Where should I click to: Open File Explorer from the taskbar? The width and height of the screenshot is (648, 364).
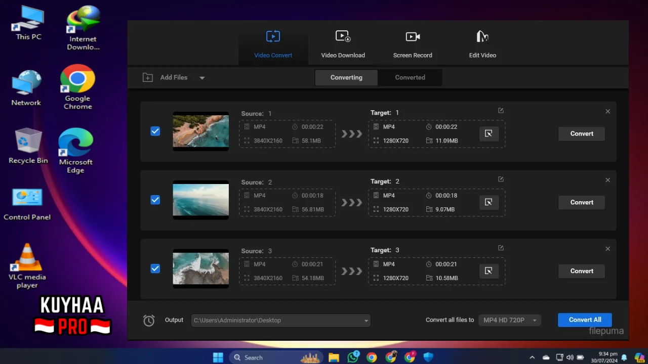pyautogui.click(x=334, y=357)
